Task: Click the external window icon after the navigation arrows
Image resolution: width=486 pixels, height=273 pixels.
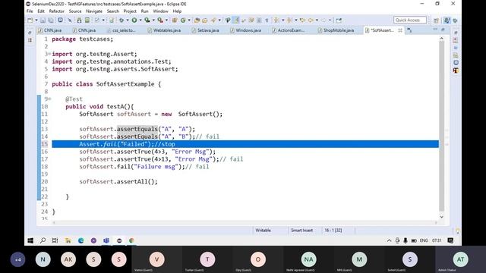Action: pos(339,20)
